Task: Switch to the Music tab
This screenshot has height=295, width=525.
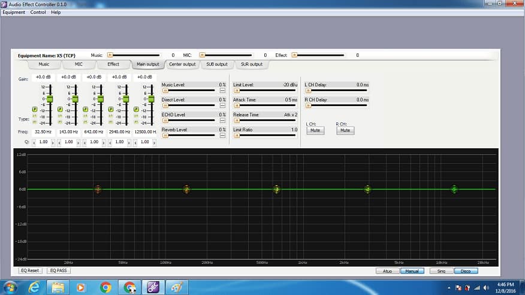Action: point(44,64)
